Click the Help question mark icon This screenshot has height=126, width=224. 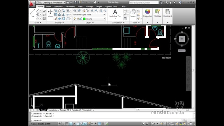(x=180, y=2)
